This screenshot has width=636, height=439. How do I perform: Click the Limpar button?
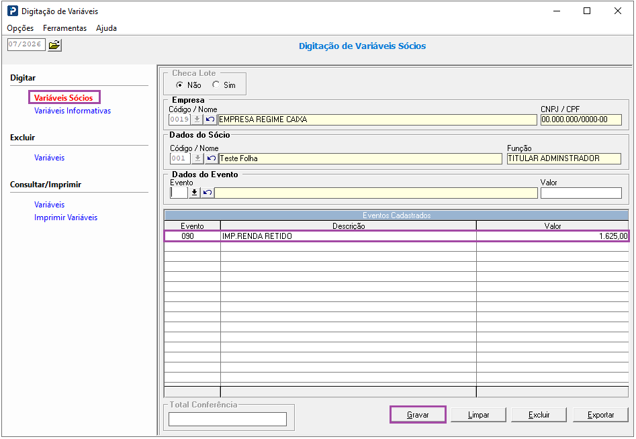[x=479, y=415]
